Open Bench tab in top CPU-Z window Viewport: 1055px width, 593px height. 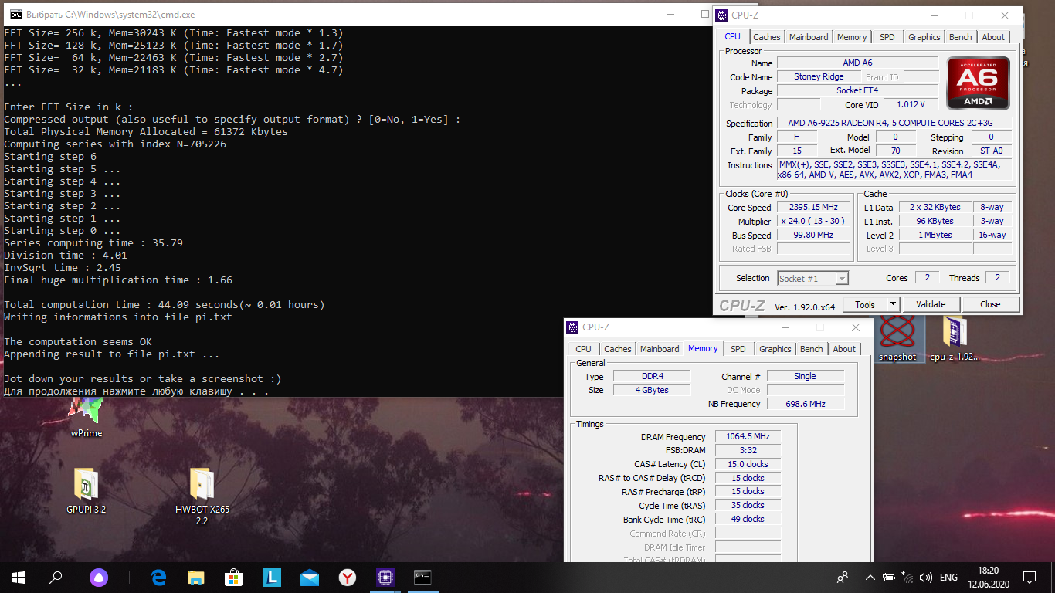960,37
